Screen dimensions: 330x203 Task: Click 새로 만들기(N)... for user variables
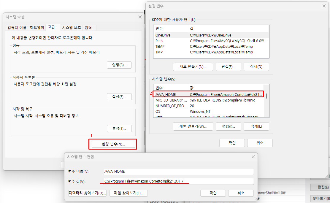coord(193,67)
